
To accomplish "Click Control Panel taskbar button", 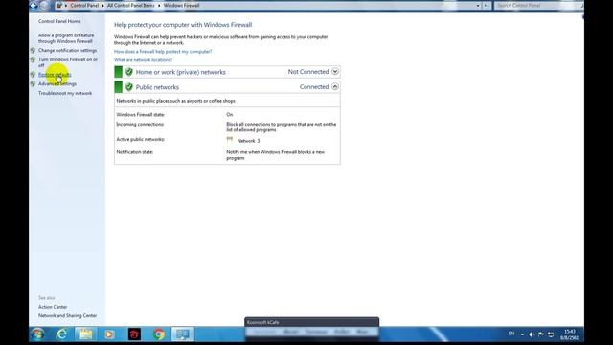I will pos(183,334).
